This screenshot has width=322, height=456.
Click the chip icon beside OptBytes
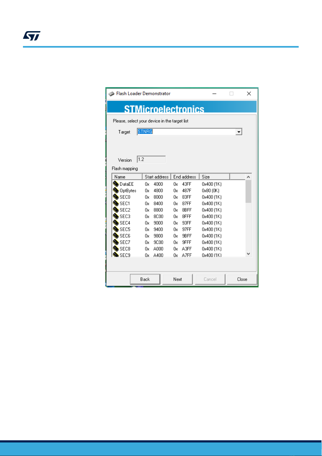pyautogui.click(x=116, y=191)
